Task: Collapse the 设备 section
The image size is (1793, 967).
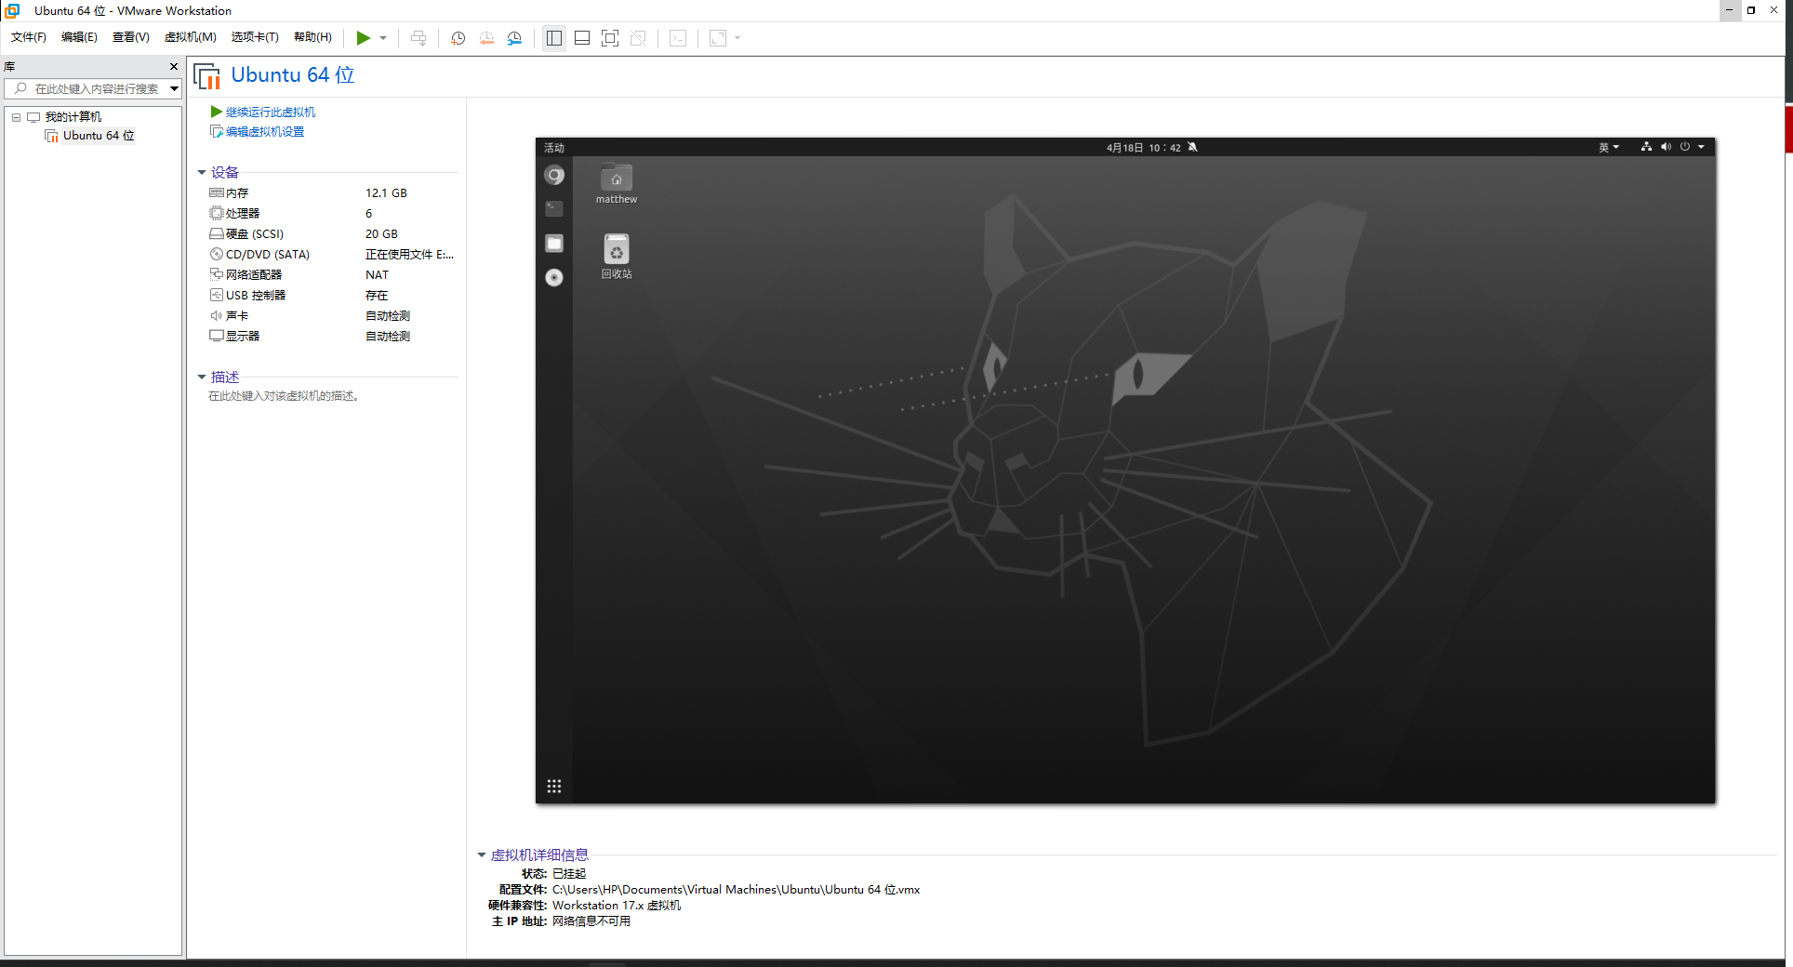Action: click(202, 173)
